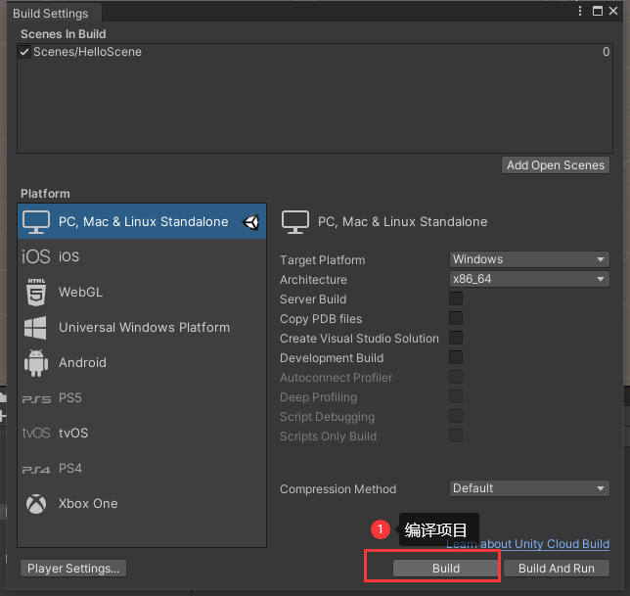Click the Architecture label
This screenshot has height=596, width=630.
coord(313,280)
